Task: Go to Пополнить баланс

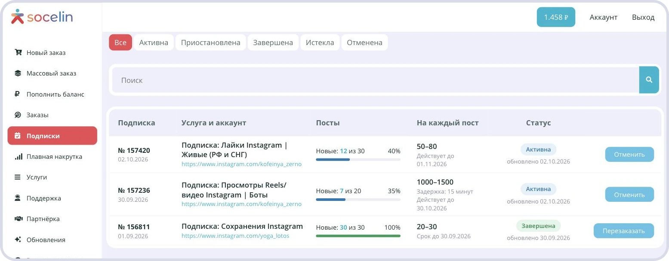Action: pyautogui.click(x=52, y=94)
